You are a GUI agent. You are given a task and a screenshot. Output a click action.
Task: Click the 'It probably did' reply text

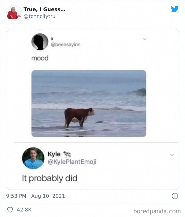tap(50, 178)
